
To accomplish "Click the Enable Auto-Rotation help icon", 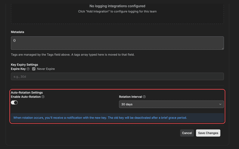I will [43, 97].
